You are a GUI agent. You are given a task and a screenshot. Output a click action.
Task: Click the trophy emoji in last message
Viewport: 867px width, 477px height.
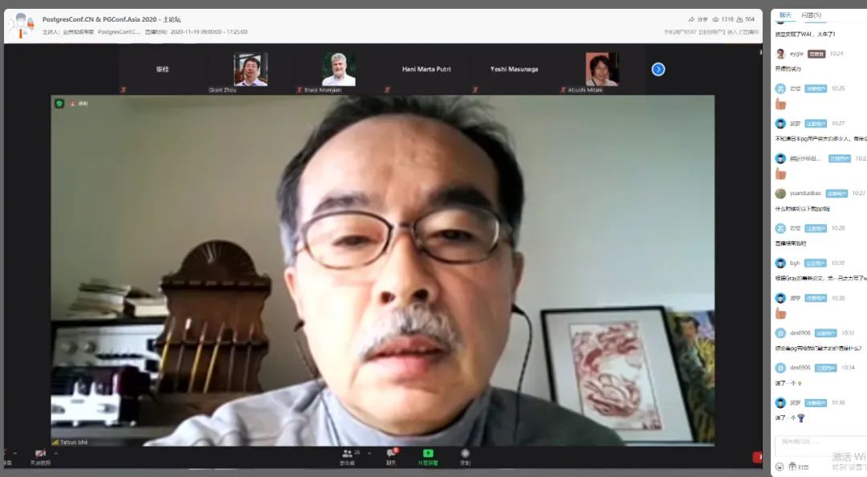tap(801, 418)
